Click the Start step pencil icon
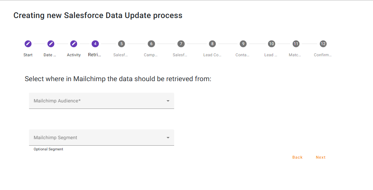373x190 pixels. pyautogui.click(x=28, y=44)
